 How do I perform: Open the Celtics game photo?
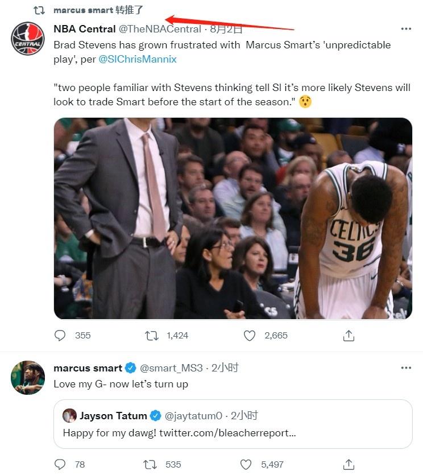[233, 218]
